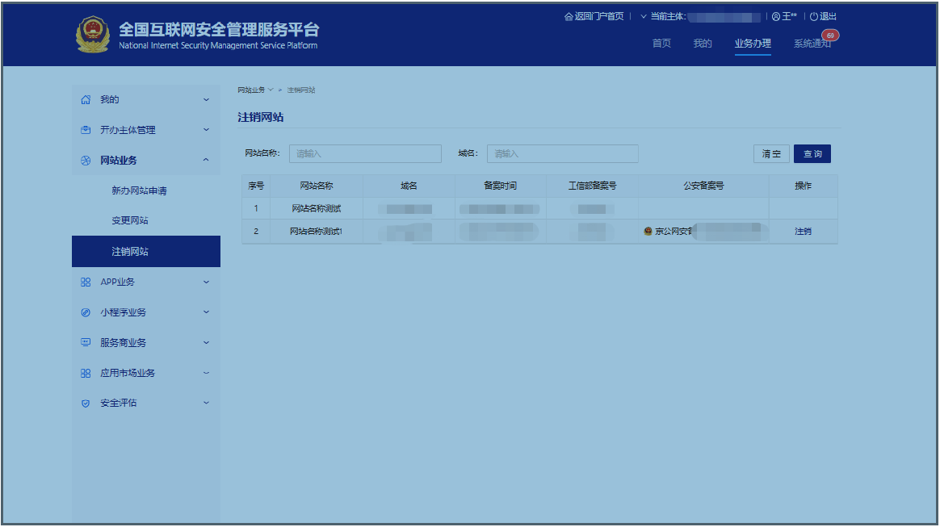Image resolution: width=940 pixels, height=527 pixels.
Task: Click the 网站业务 globe icon
Action: point(86,161)
